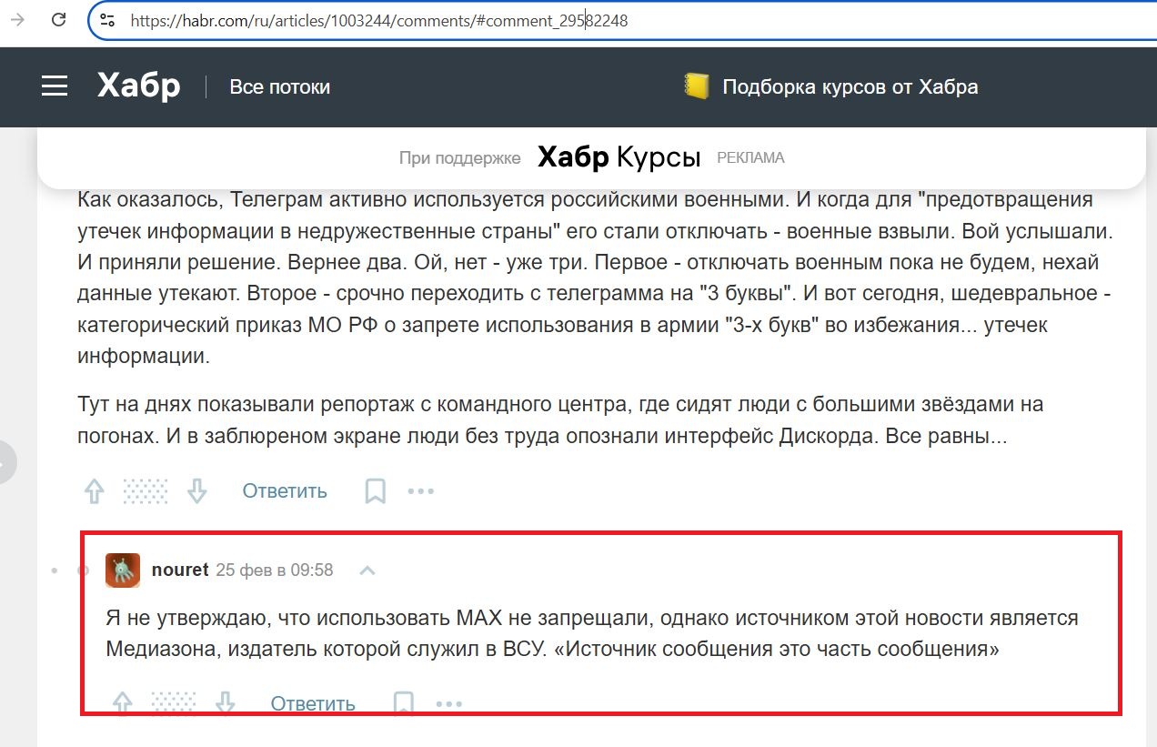This screenshot has width=1157, height=747.
Task: Bookmark nouret's comment
Action: click(x=403, y=703)
